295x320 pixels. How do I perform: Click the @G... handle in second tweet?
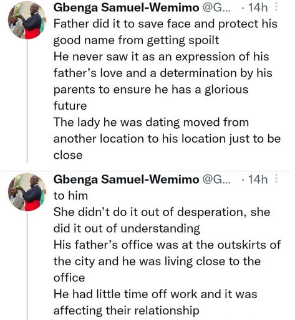(216, 179)
